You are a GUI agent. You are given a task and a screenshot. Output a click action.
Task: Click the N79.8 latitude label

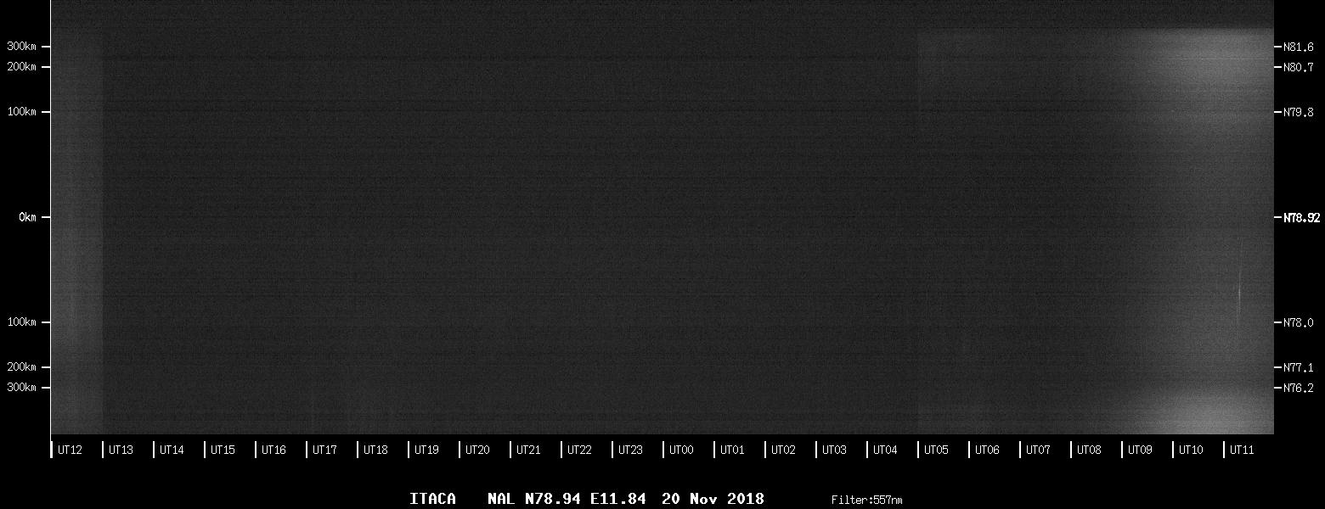click(x=1299, y=112)
